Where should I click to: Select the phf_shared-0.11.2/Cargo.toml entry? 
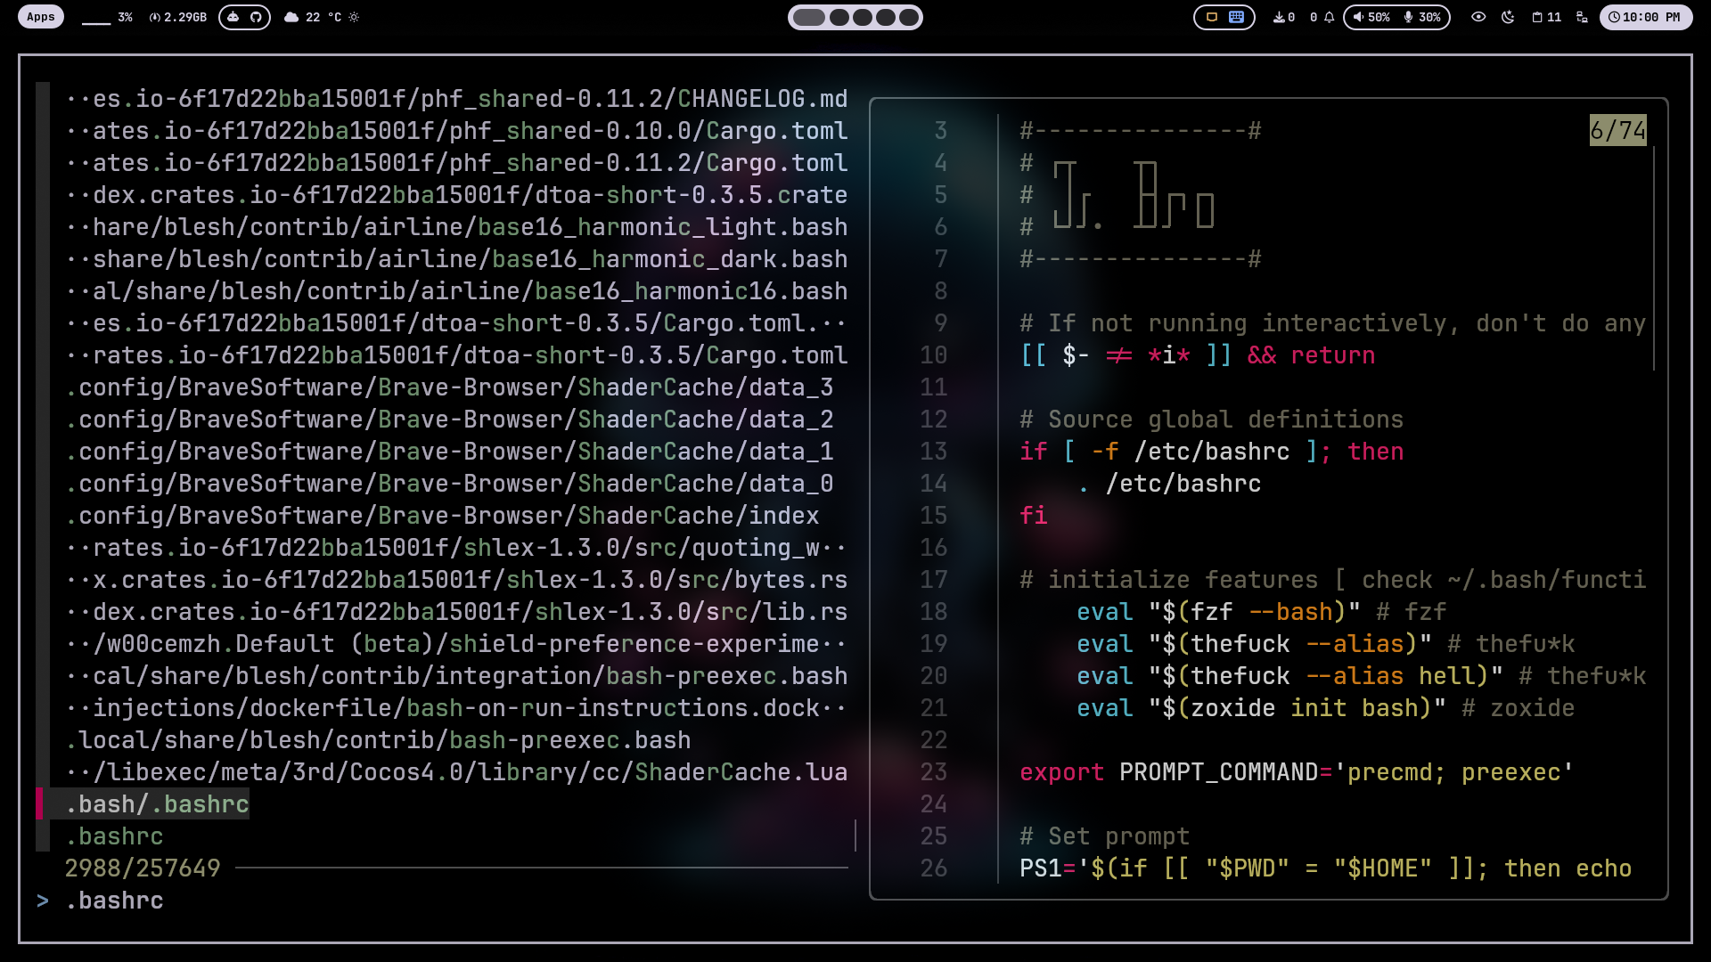[x=456, y=163]
